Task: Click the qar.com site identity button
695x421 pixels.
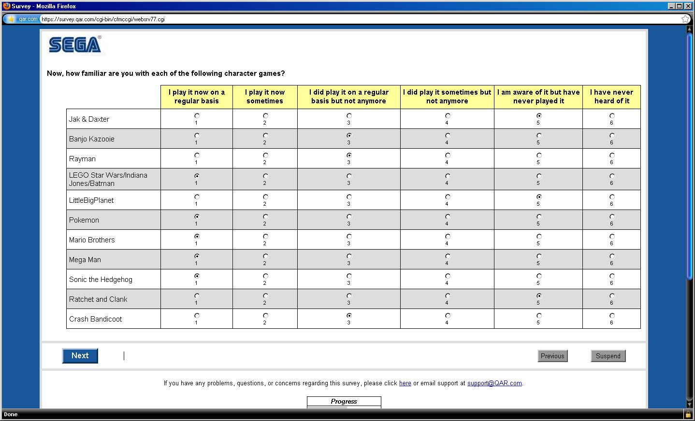Action: 23,19
